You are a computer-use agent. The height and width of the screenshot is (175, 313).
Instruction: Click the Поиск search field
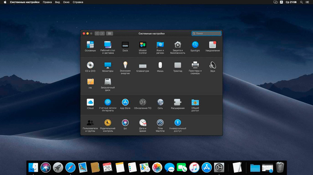(206, 33)
